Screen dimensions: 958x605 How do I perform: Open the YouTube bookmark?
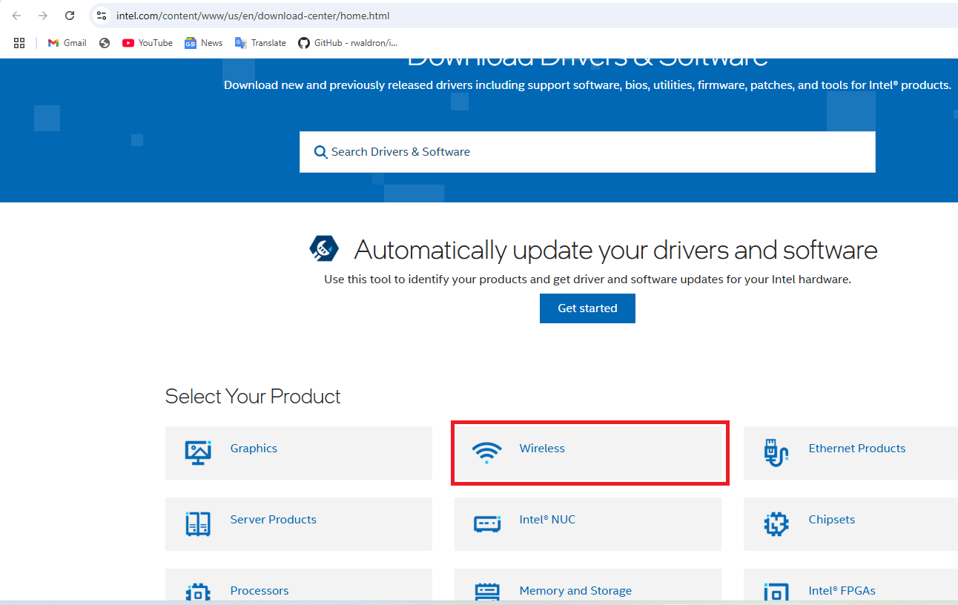(148, 43)
